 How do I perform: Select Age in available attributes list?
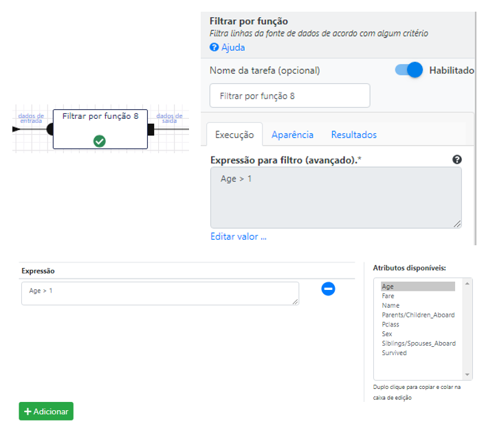[x=418, y=286]
